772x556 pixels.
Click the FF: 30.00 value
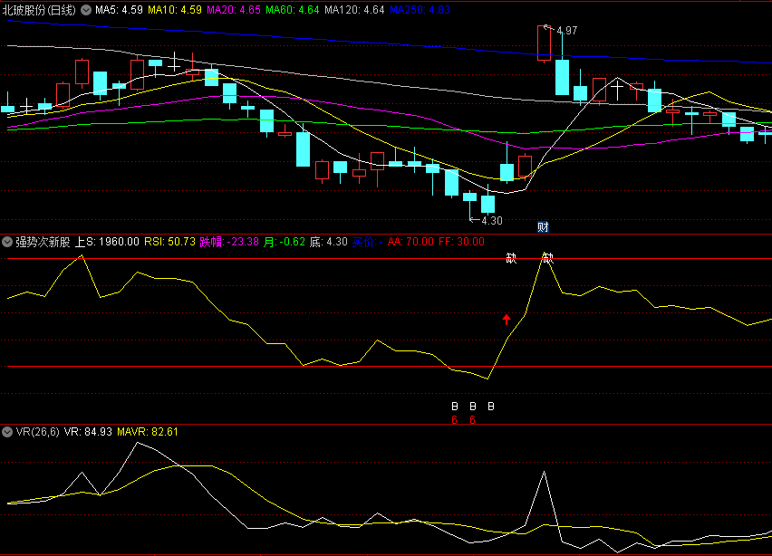[x=461, y=242]
